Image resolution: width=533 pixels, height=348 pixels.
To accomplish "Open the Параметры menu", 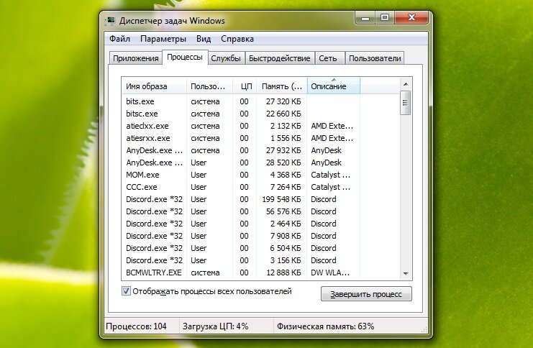I will (x=163, y=39).
